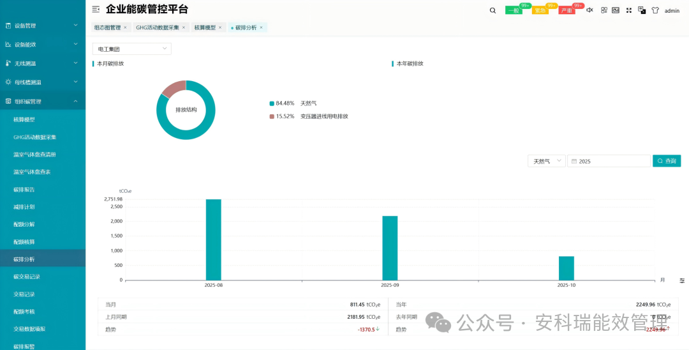Click the 2025-08 bar in chart

point(214,240)
